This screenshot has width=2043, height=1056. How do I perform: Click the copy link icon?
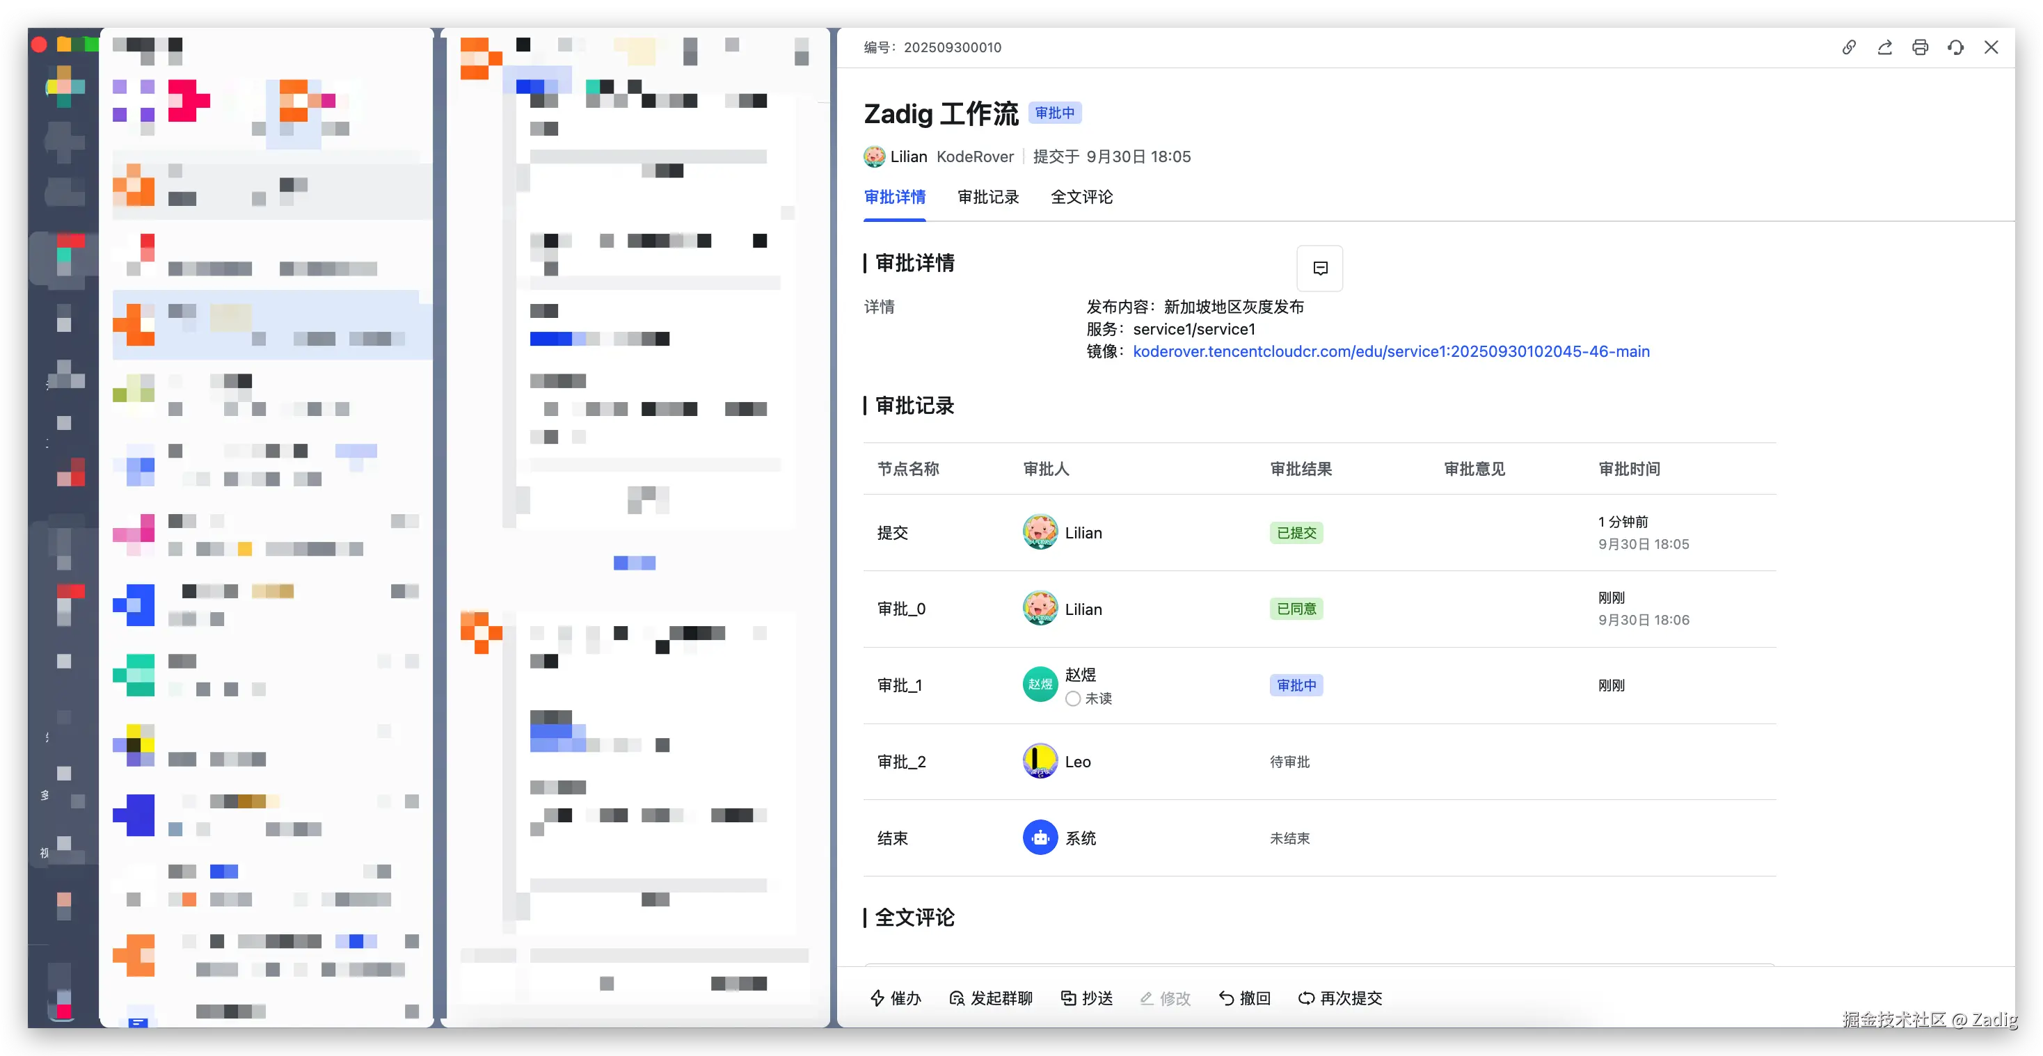coord(1849,47)
